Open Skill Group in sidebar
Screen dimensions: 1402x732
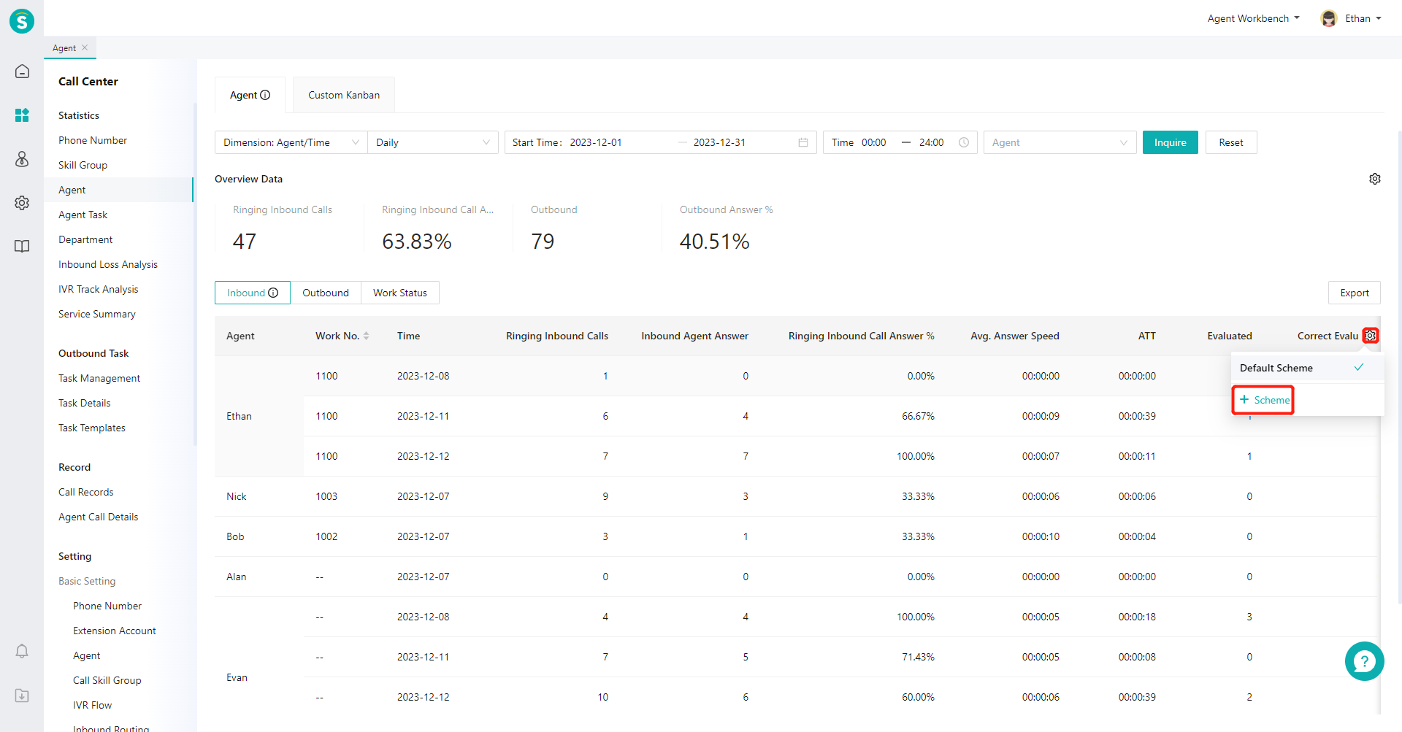[83, 165]
